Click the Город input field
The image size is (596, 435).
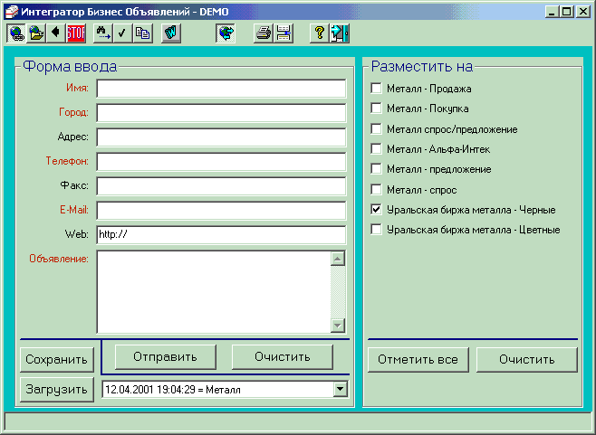click(x=221, y=113)
